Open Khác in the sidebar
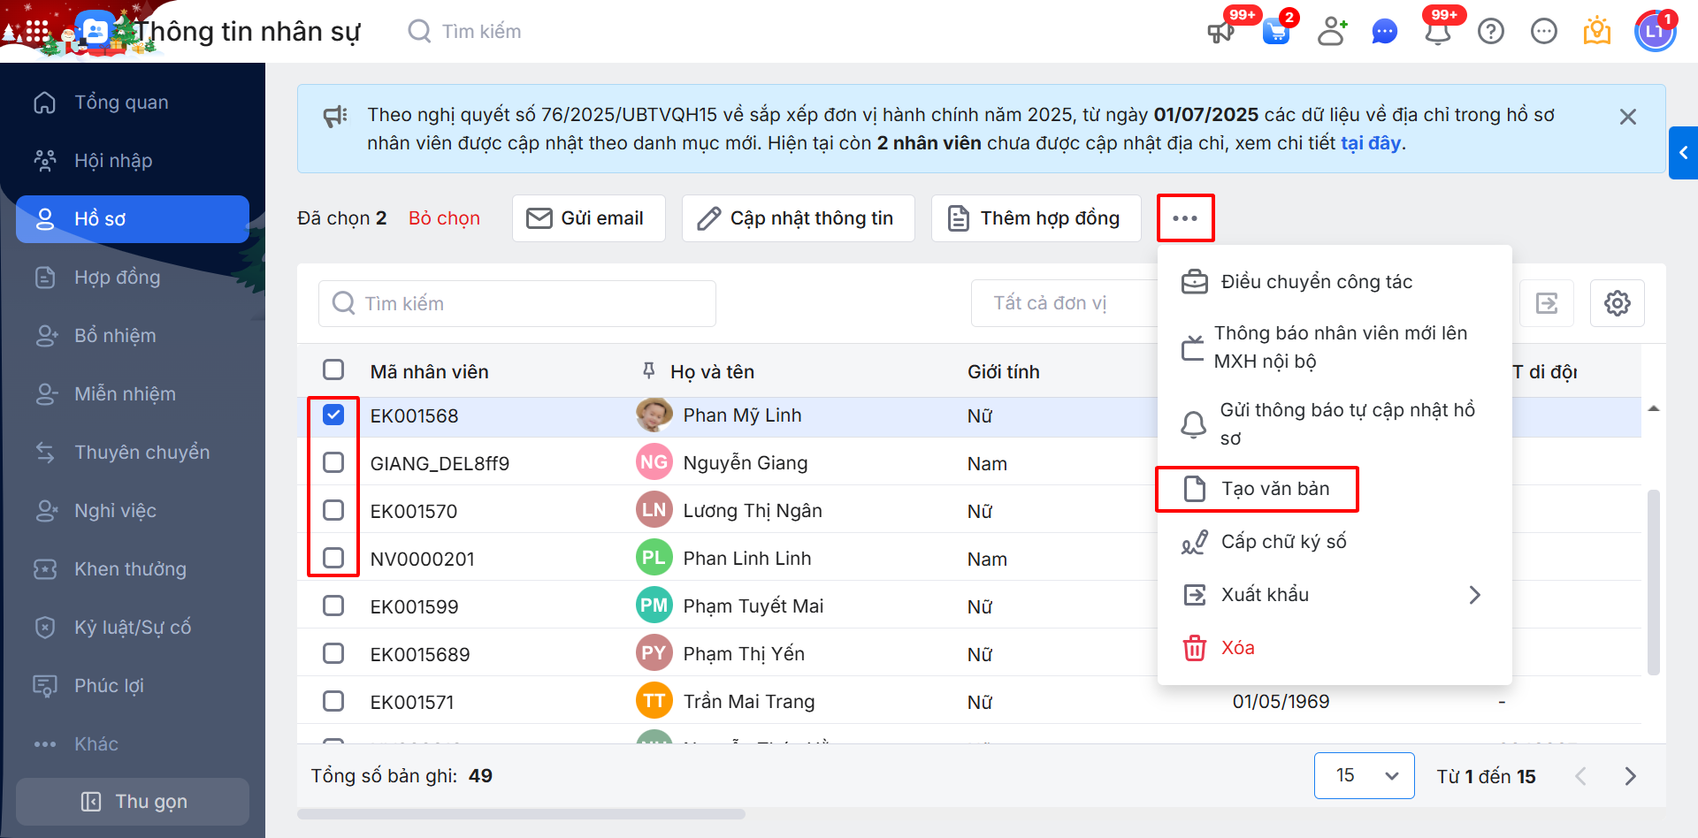The image size is (1698, 838). [133, 744]
